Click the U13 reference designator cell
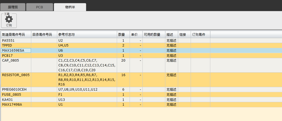 click(87, 99)
